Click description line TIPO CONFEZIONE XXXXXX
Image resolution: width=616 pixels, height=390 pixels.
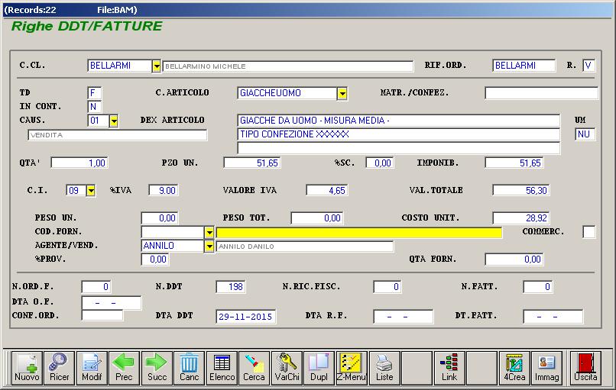click(x=398, y=134)
